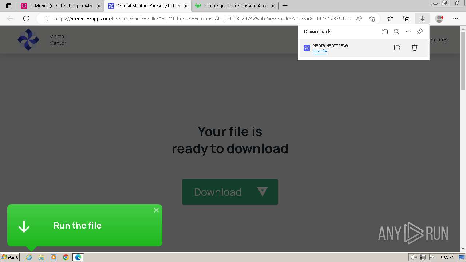Open media player taskbar icon
466x262 pixels.
(54, 257)
